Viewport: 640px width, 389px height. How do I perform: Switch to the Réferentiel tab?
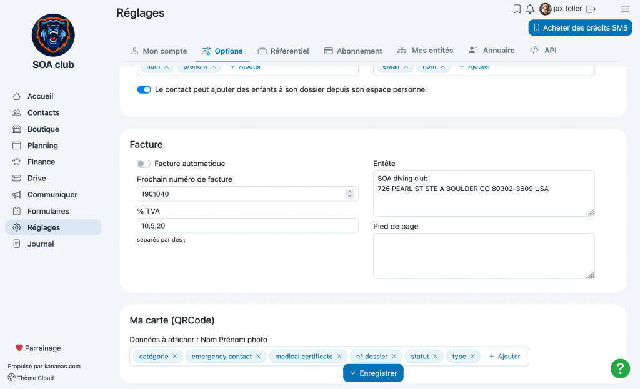point(283,51)
